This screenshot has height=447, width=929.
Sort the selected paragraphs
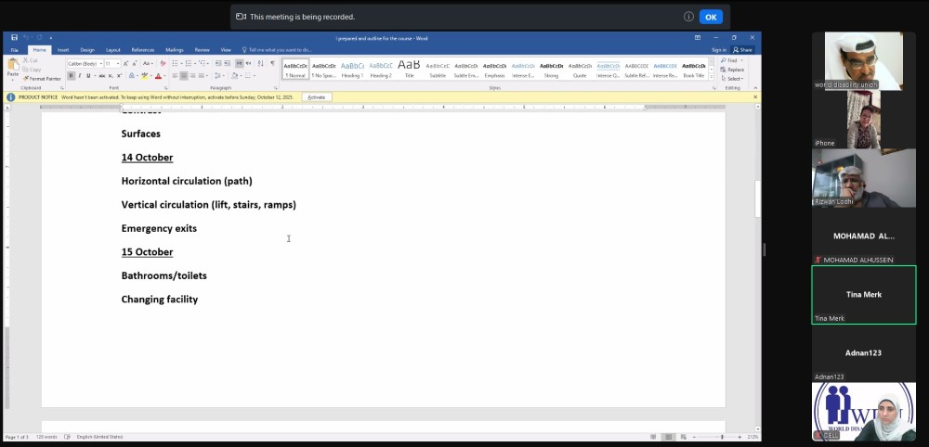[x=261, y=63]
